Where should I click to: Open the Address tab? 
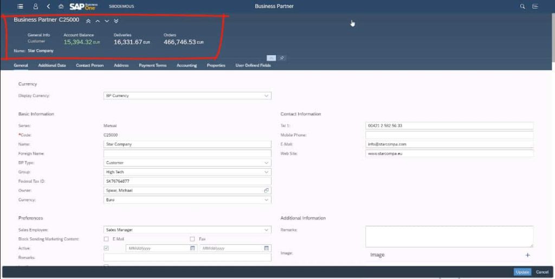[x=121, y=65]
